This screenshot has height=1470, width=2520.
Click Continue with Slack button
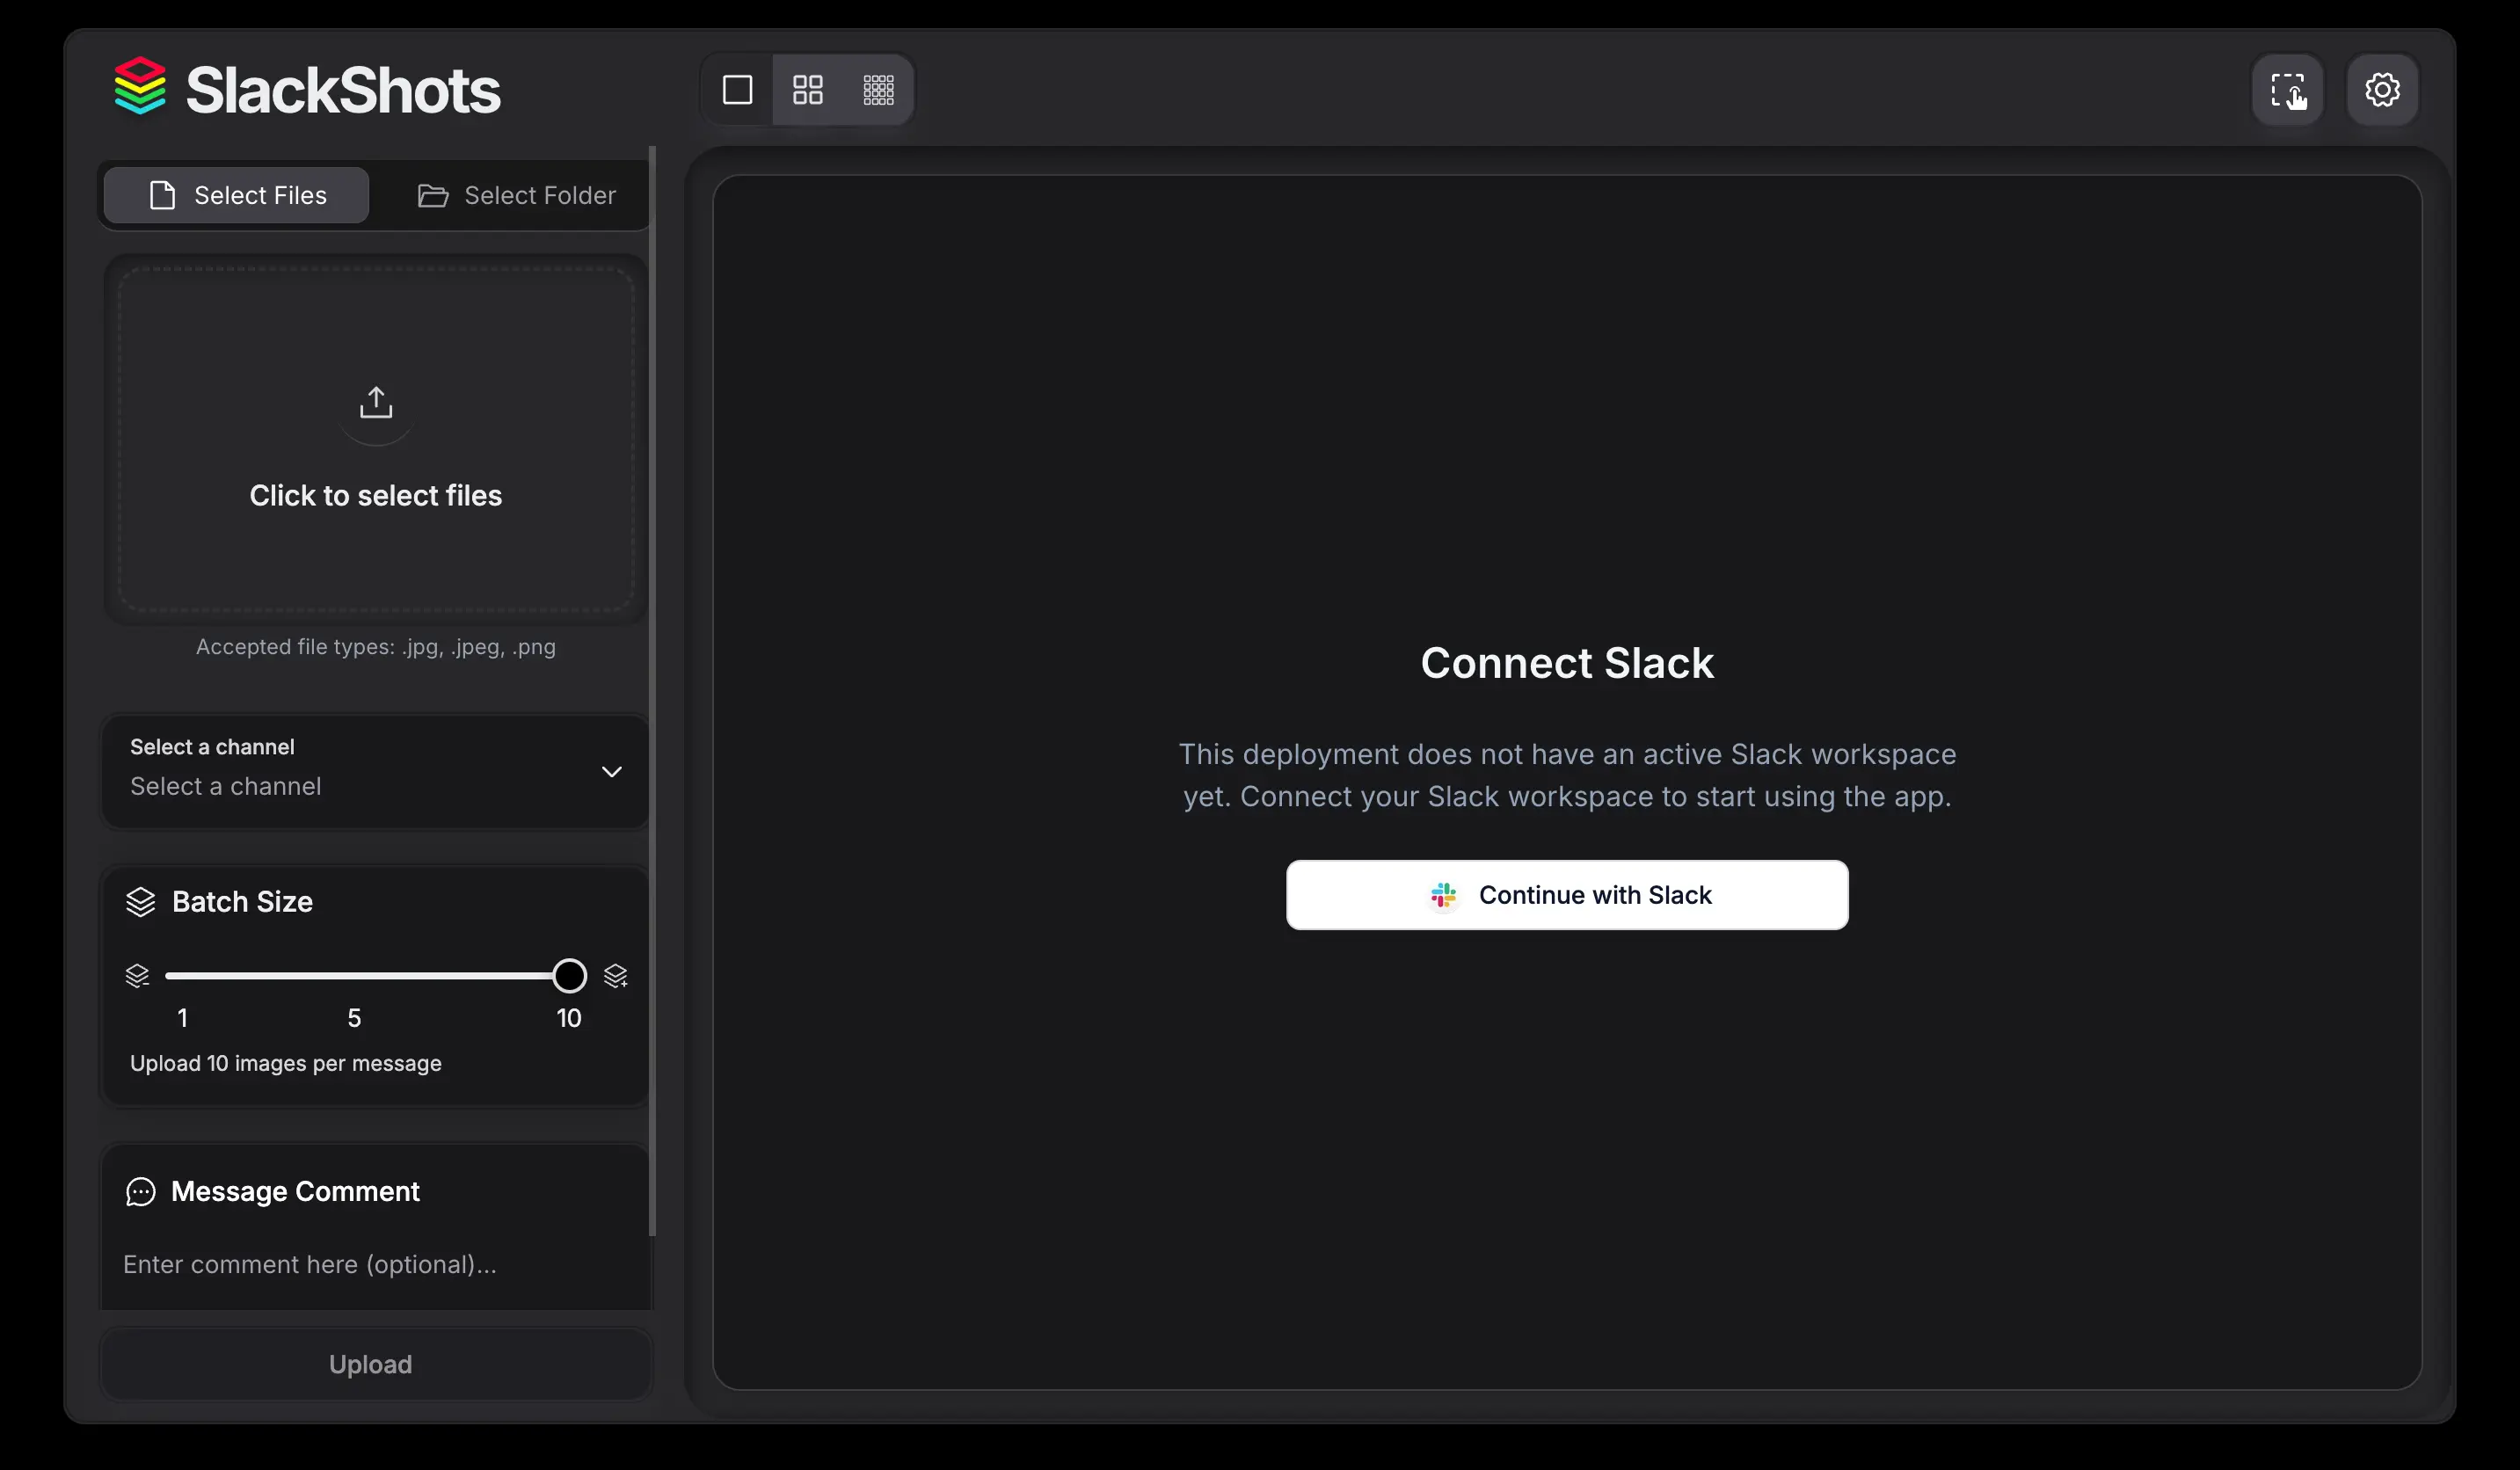[x=1567, y=895]
